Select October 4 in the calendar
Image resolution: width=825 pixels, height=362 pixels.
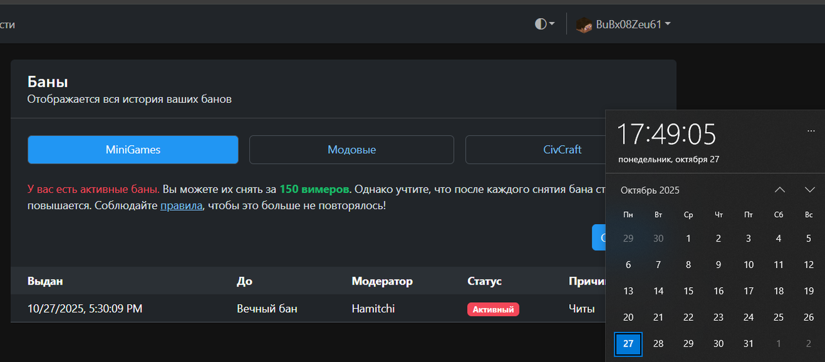click(779, 238)
